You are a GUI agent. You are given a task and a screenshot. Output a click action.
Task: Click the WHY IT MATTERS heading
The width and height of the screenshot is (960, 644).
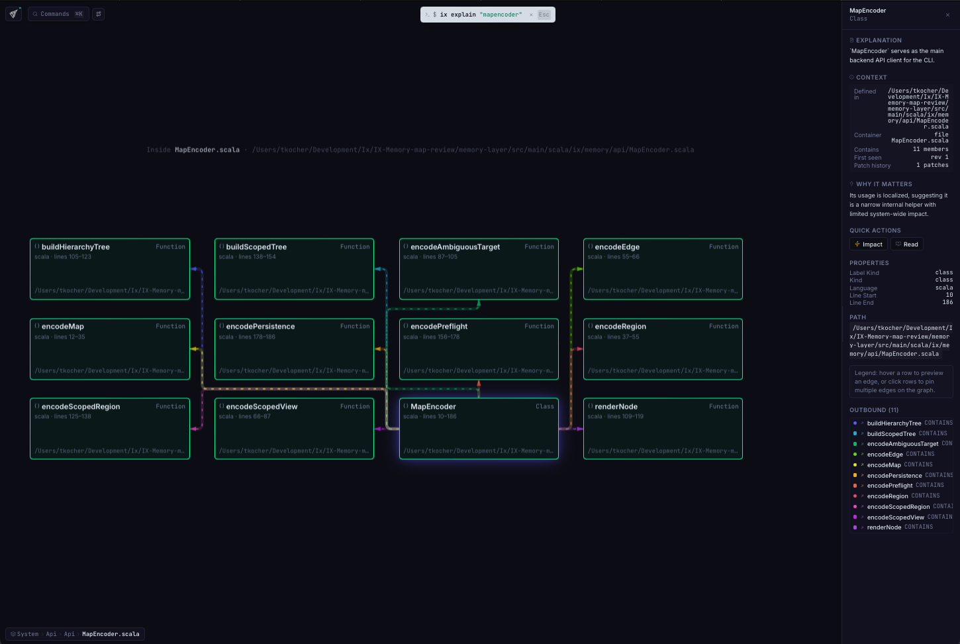point(884,184)
